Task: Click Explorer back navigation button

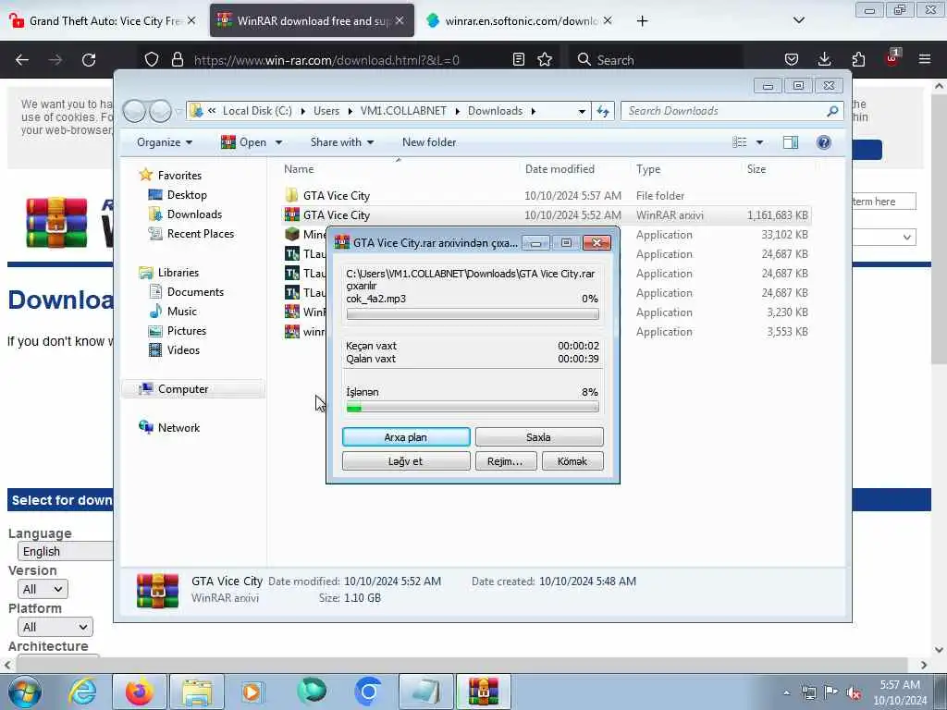Action: tap(135, 111)
